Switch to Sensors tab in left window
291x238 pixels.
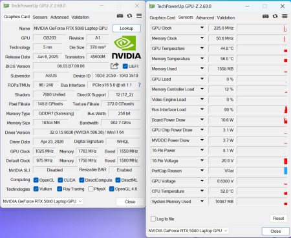pyautogui.click(x=40, y=17)
